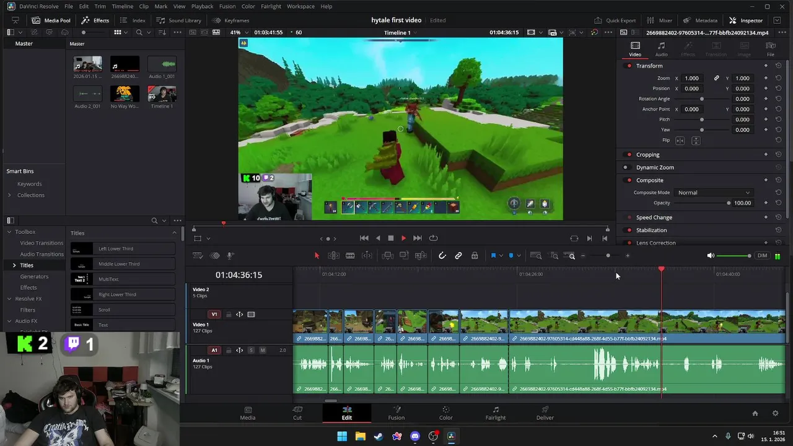Toggle the Linked Selection chain icon
This screenshot has height=446, width=793.
pos(458,255)
